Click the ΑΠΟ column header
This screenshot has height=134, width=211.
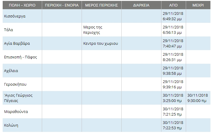tap(173, 5)
